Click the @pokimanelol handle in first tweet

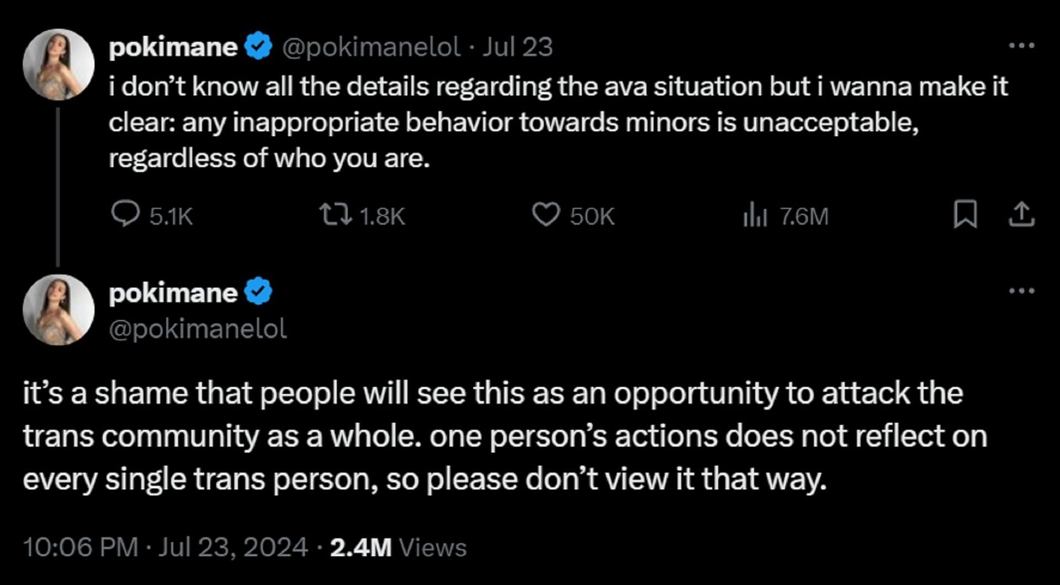[x=371, y=47]
